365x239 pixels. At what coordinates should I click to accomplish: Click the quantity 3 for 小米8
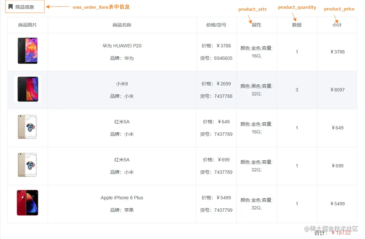click(x=297, y=90)
